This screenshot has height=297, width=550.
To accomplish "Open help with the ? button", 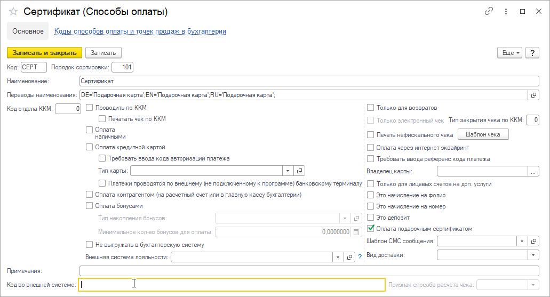I will click(x=532, y=53).
